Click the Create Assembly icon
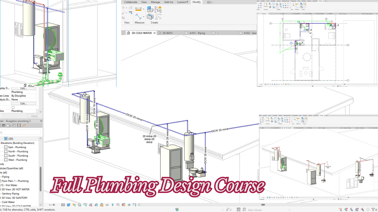378x212 pixels. point(151,9)
